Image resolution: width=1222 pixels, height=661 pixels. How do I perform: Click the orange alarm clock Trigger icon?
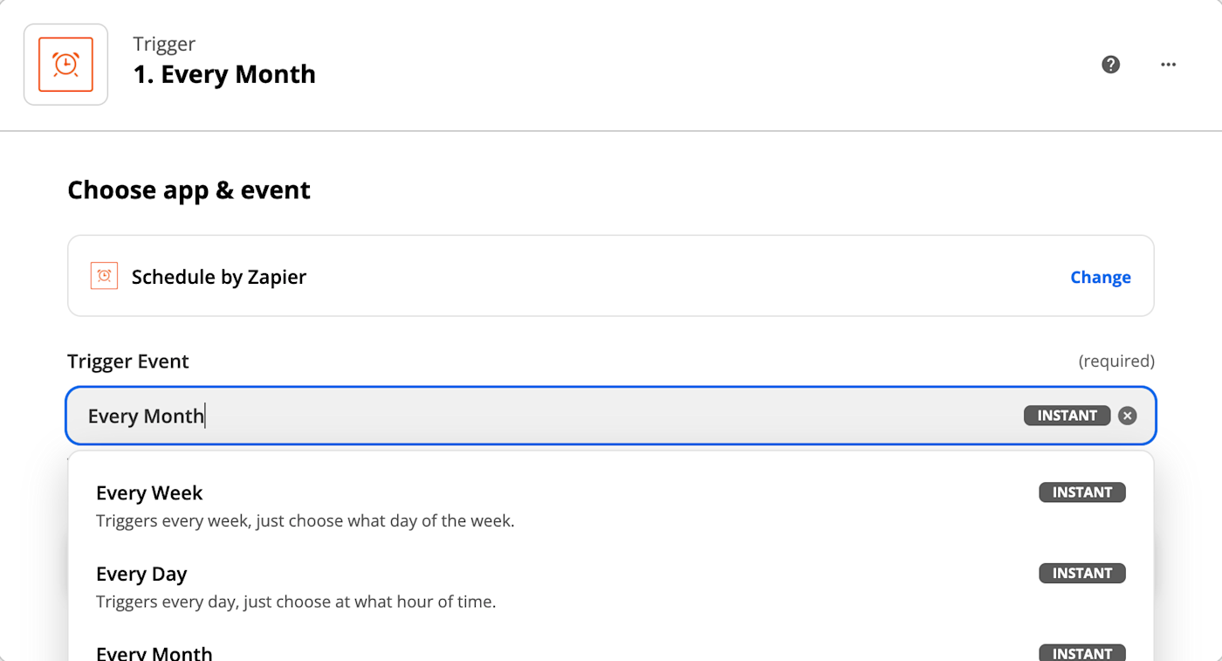tap(65, 65)
